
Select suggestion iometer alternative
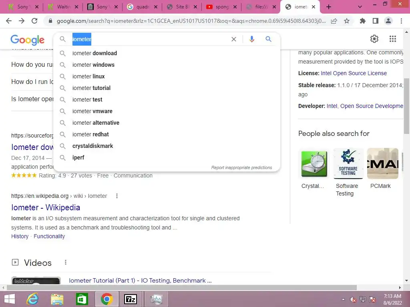point(167,123)
